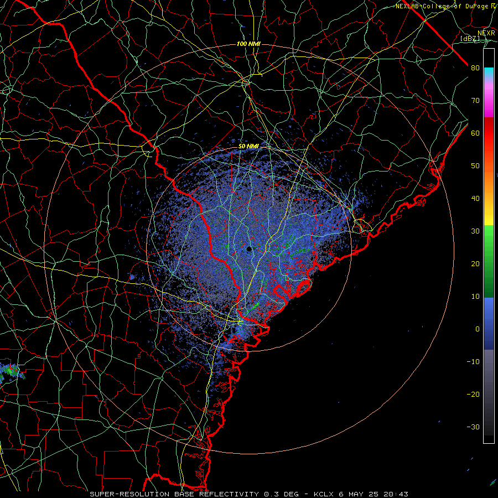Viewport: 498px width, 498px height.
Task: Click the blue band of the color bar
Action: (x=489, y=324)
